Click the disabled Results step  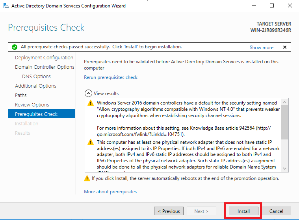(22, 133)
